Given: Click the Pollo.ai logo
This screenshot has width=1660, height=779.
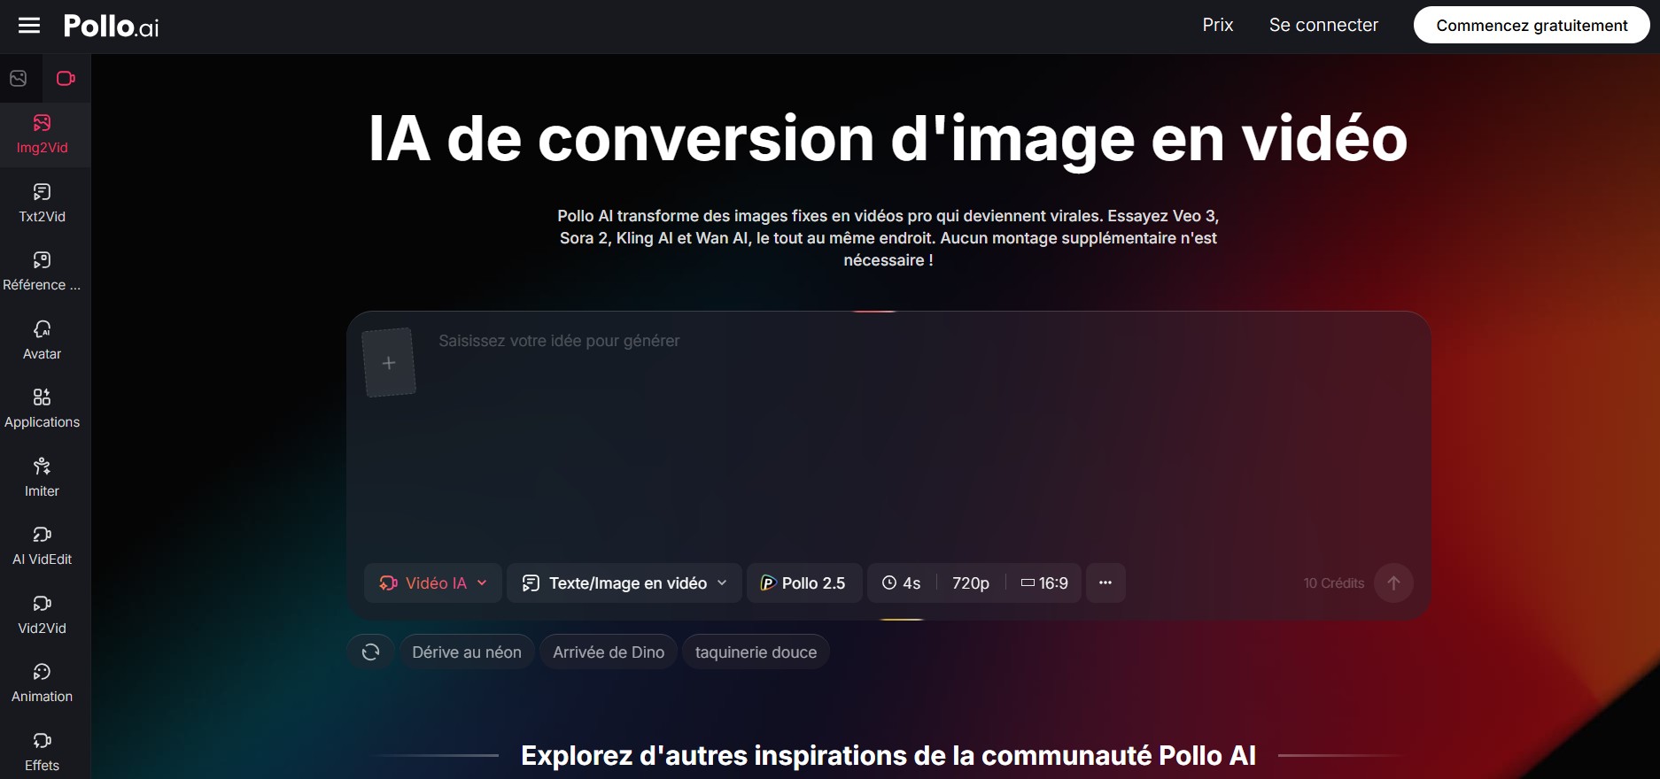Looking at the screenshot, I should tap(112, 27).
